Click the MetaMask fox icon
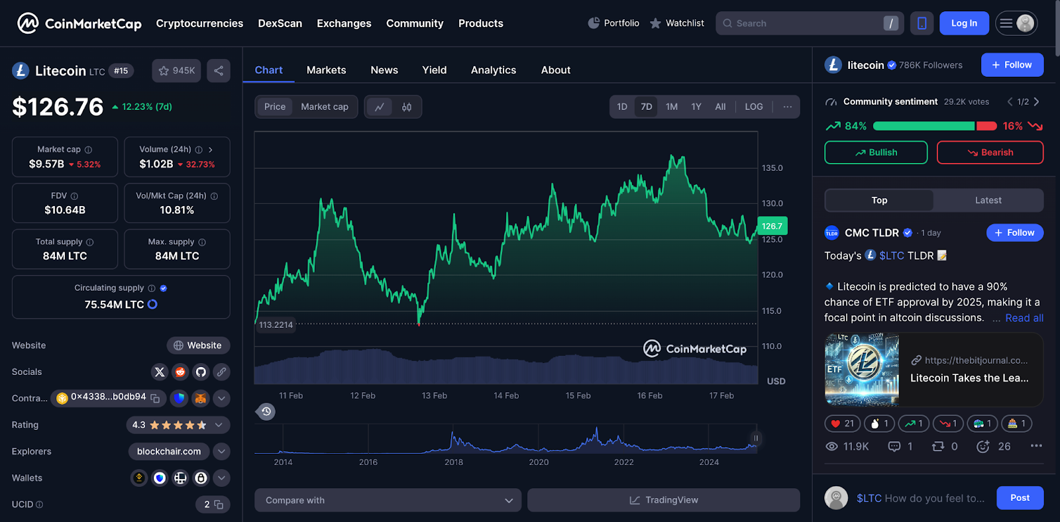1060x522 pixels. coord(201,398)
